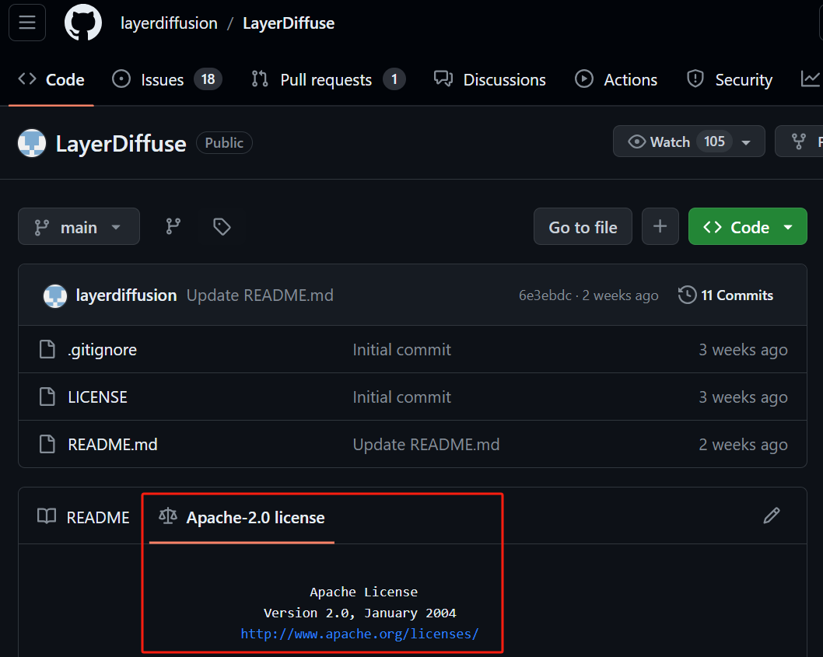
Task: Click the file icon beside README.md
Action: [x=47, y=444]
